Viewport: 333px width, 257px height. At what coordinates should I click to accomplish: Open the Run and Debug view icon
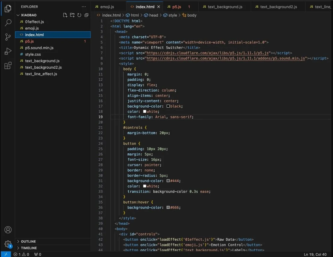click(8, 51)
